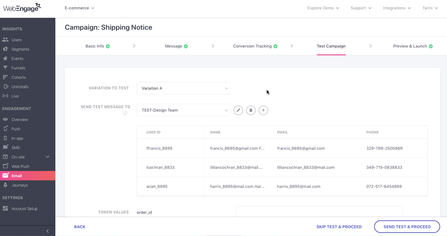Image resolution: width=447 pixels, height=236 pixels.
Task: Click email harris_8895@mail.com in Email column
Action: (x=298, y=186)
